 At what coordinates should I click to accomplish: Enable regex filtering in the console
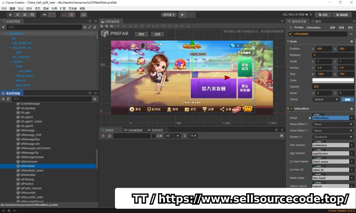154,136
